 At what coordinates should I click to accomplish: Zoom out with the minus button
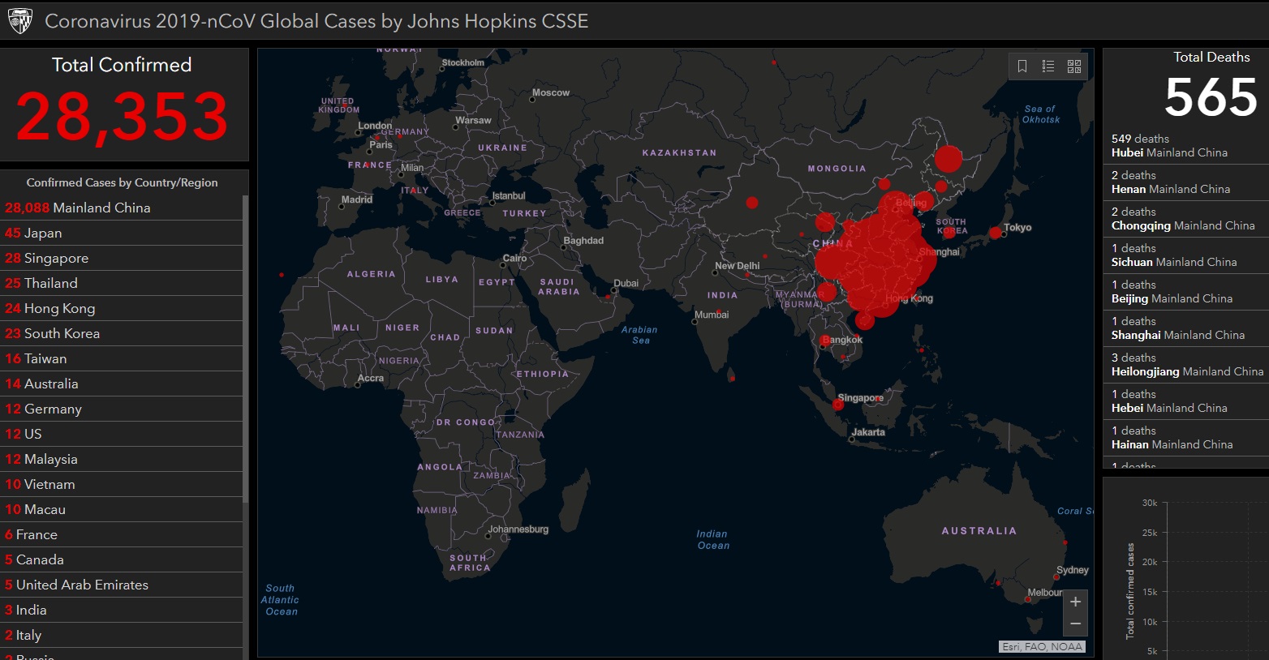(1075, 624)
